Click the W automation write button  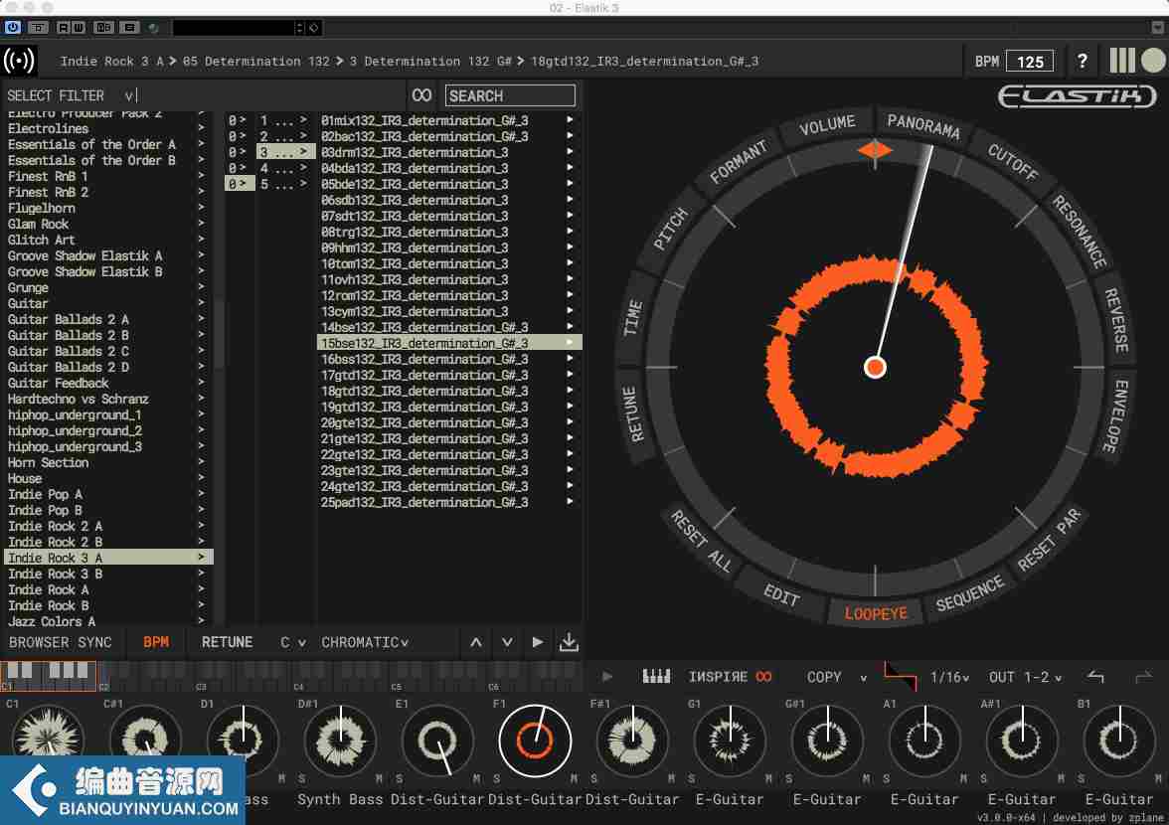[79, 28]
